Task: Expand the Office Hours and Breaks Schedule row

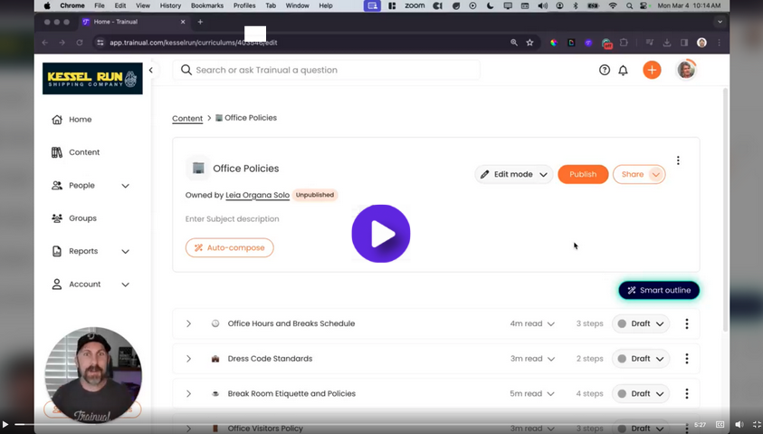Action: click(x=188, y=323)
